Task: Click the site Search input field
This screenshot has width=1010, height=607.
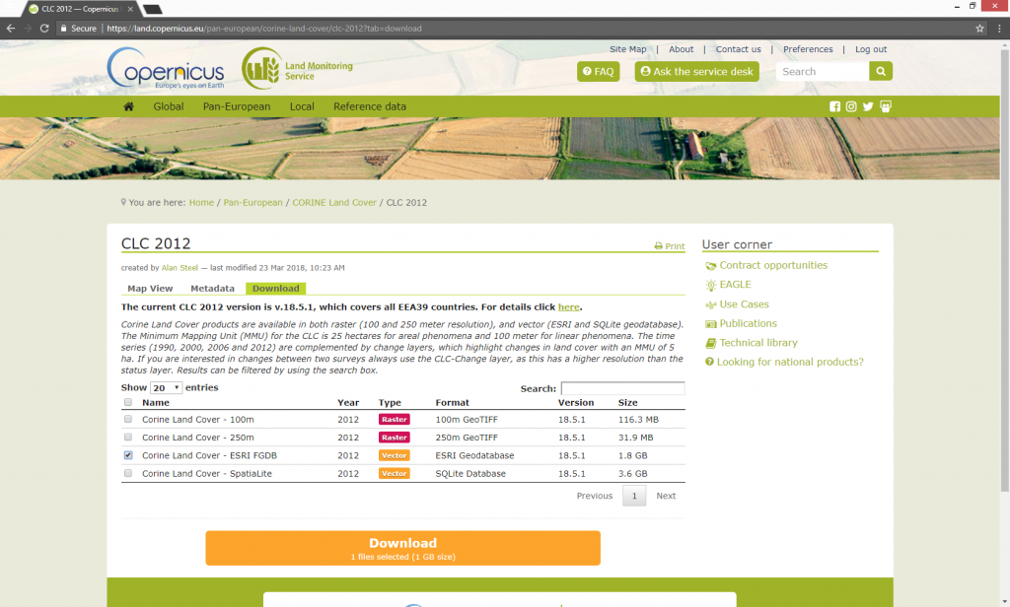Action: tap(823, 72)
